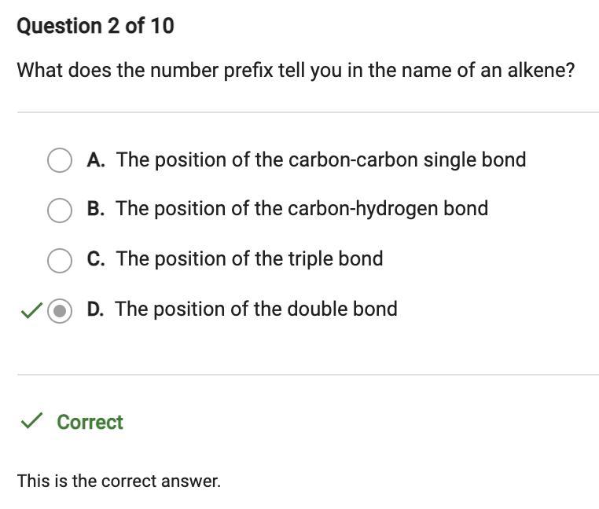This screenshot has height=509, width=599.
Task: Click the selected radio button for option D
Action: [60, 310]
